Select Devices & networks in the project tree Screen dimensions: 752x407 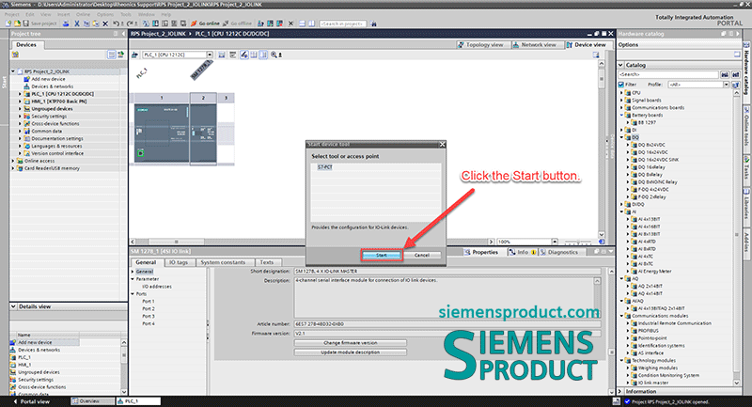click(52, 86)
